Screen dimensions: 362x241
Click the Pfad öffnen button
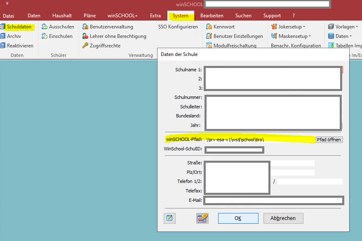click(329, 140)
